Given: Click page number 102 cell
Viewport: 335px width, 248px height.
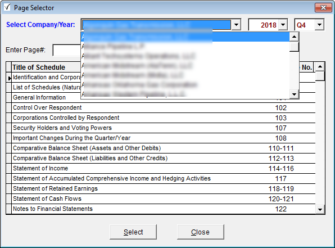Looking at the screenshot, I should click(x=280, y=108).
